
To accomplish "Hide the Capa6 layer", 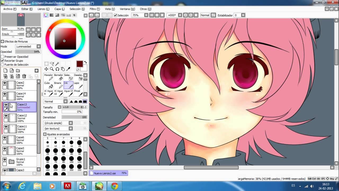I will [x=5, y=138].
